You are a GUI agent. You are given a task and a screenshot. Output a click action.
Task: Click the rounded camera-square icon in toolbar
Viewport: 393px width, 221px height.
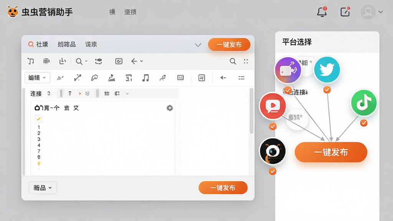click(x=119, y=61)
